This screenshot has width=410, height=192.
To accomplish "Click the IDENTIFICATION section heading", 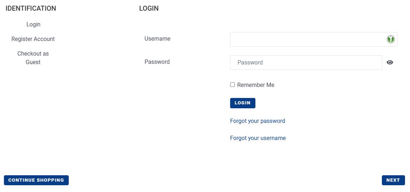I will pos(31,9).
